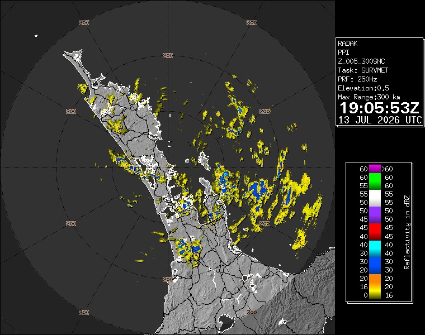Viewport: 425px width, 335px height.
Task: Click the "Reflectivity in dBZ" vertical label
Action: click(407, 232)
